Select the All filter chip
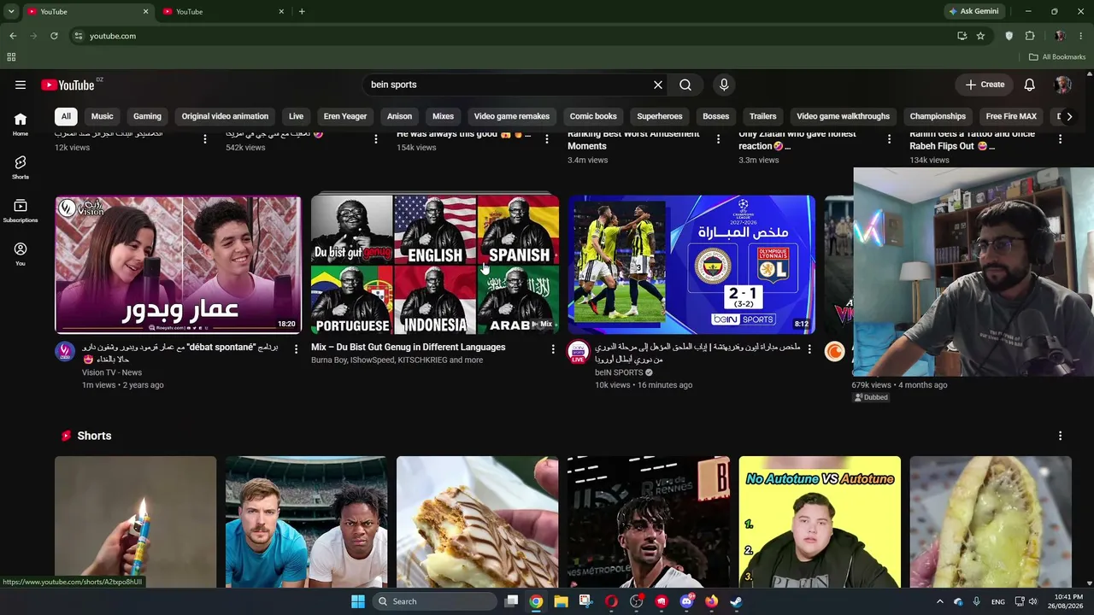The height and width of the screenshot is (615, 1094). (x=66, y=116)
